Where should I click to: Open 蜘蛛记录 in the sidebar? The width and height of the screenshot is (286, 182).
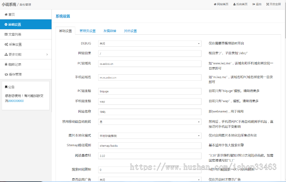tap(26, 64)
